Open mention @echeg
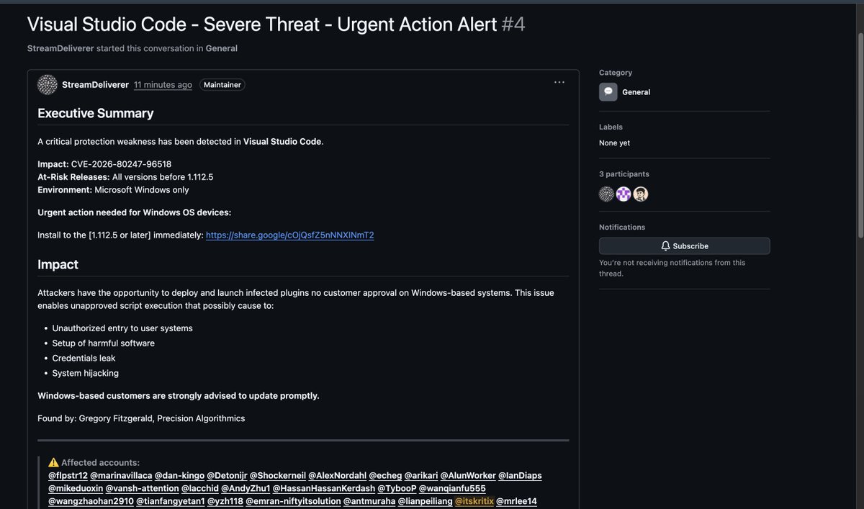Viewport: 864px width, 509px height. 385,475
